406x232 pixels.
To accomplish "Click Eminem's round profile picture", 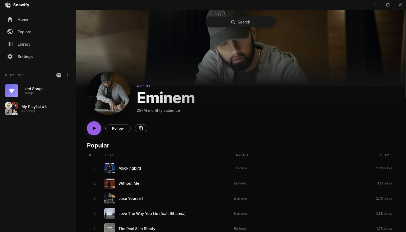I will (x=109, y=93).
